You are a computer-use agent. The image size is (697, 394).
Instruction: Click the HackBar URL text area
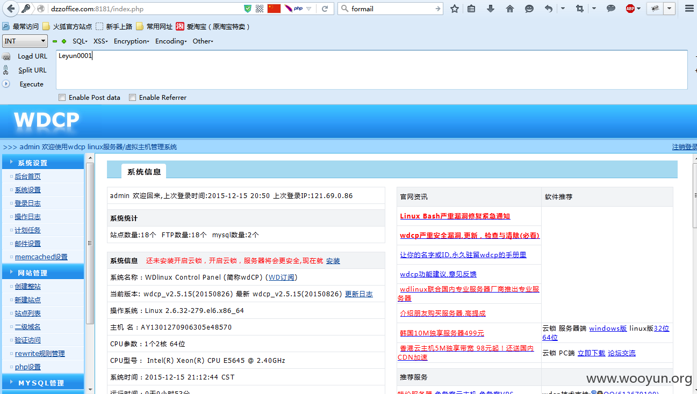372,70
